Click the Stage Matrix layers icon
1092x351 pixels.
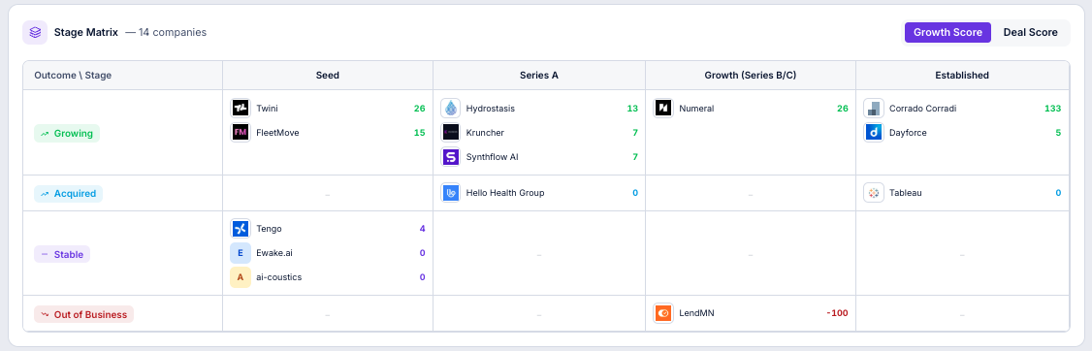(35, 32)
